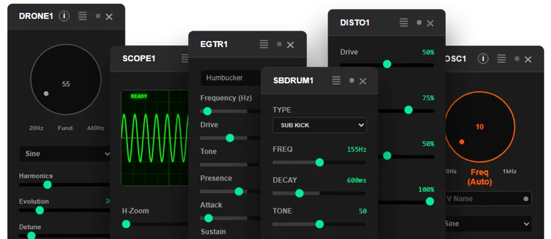Click the DISTO1 75% slider handle
Viewport: 551px width, 239px height.
click(x=408, y=110)
